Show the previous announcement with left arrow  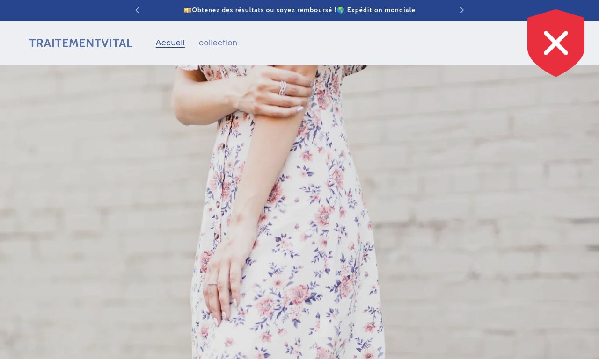click(x=137, y=10)
